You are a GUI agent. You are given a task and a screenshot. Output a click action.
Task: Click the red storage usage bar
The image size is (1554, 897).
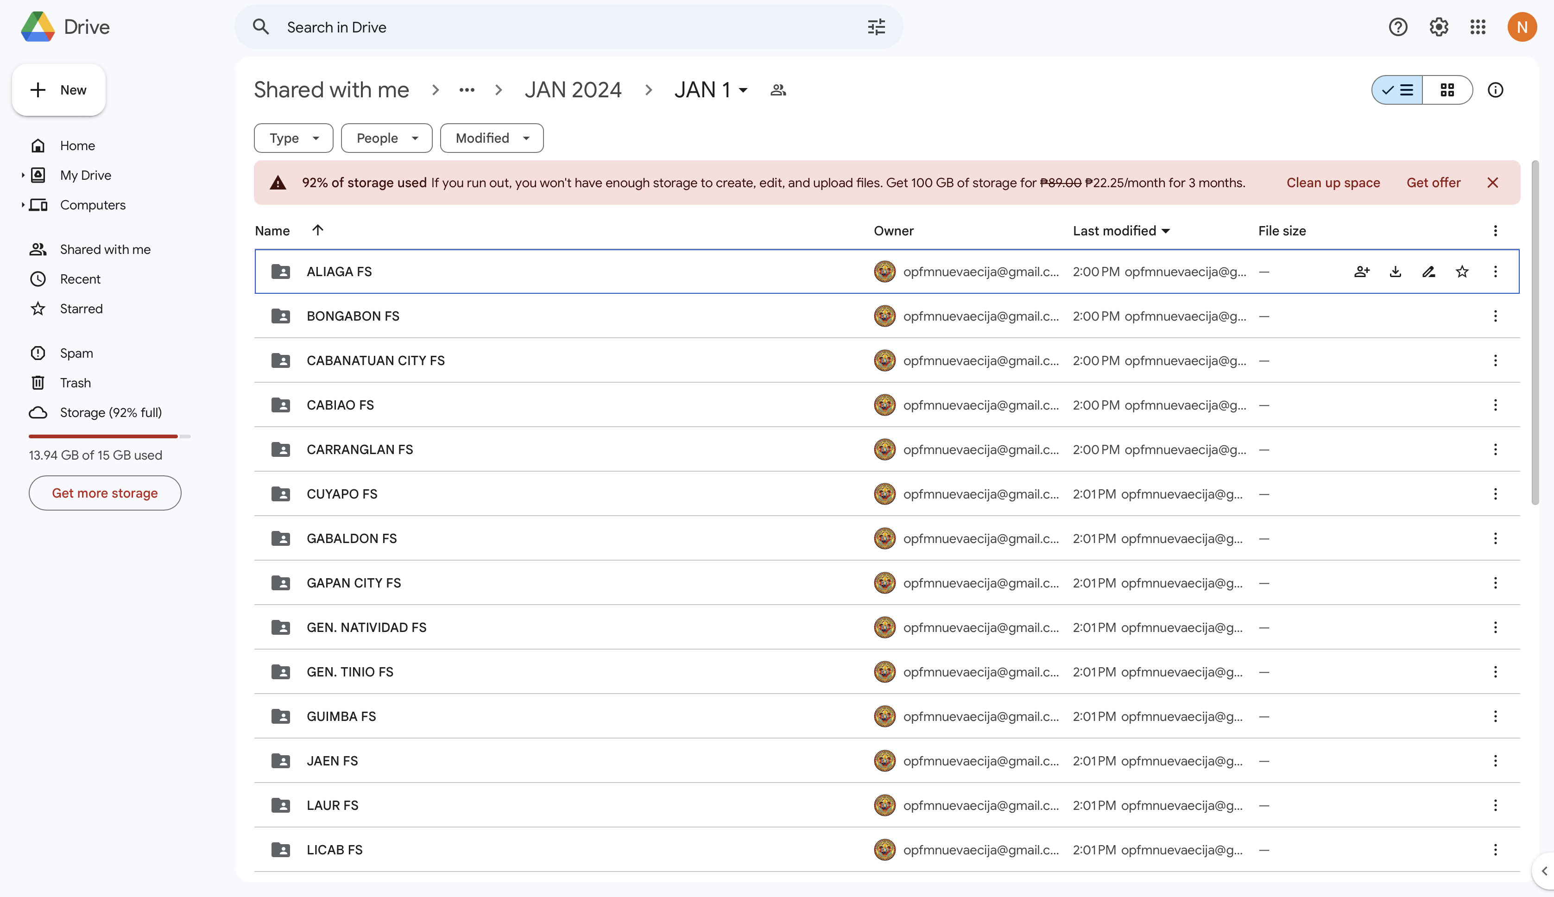pyautogui.click(x=103, y=436)
